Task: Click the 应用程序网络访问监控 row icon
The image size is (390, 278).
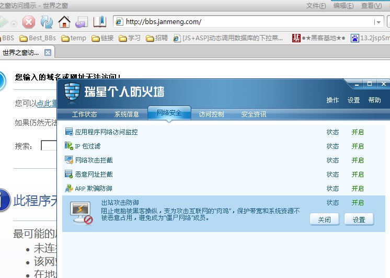Action: point(69,132)
